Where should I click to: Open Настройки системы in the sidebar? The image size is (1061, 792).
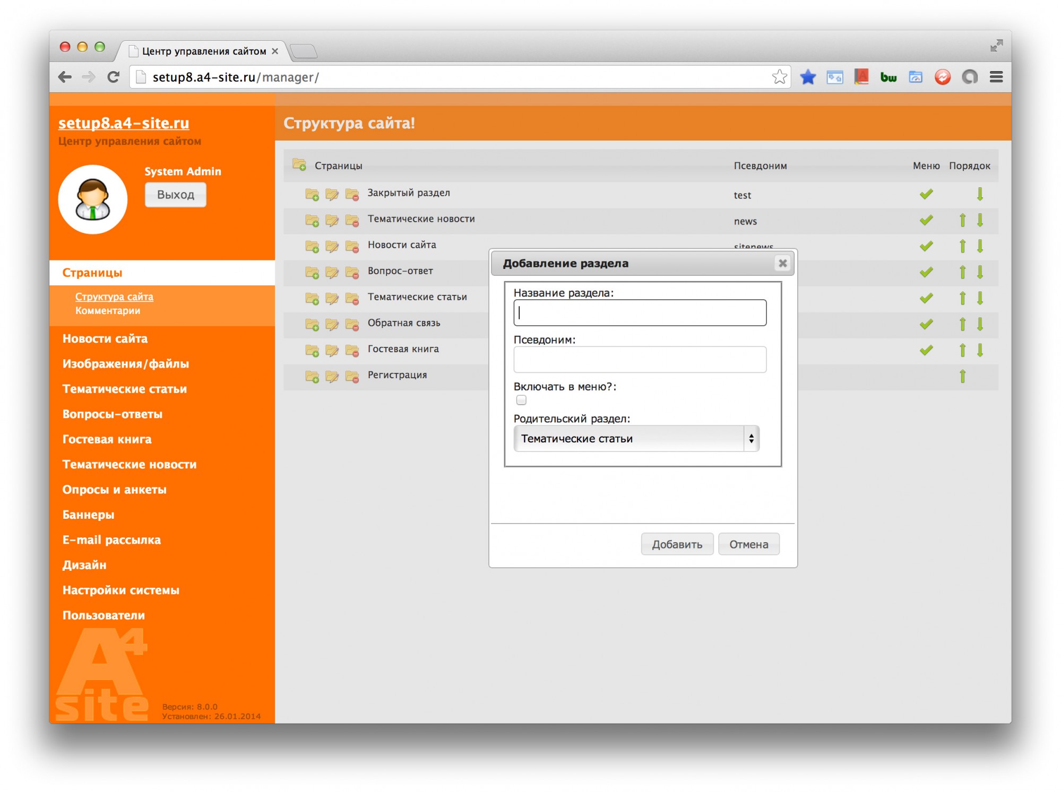click(x=121, y=590)
